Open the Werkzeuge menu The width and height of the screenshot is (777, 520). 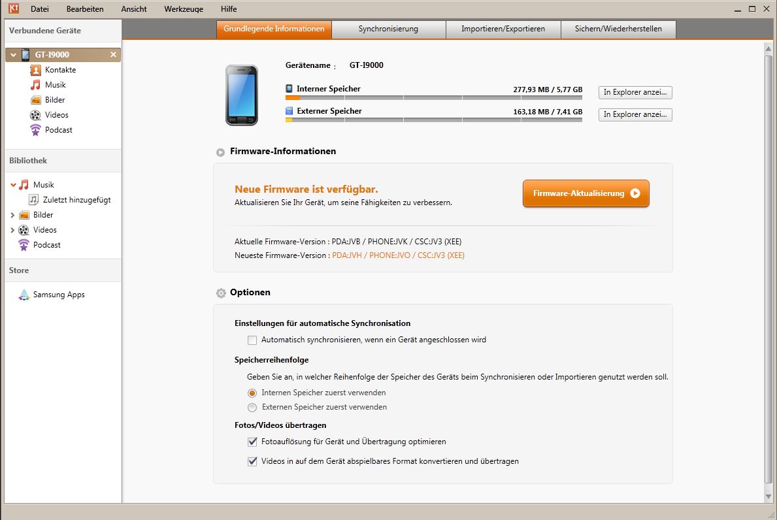184,9
